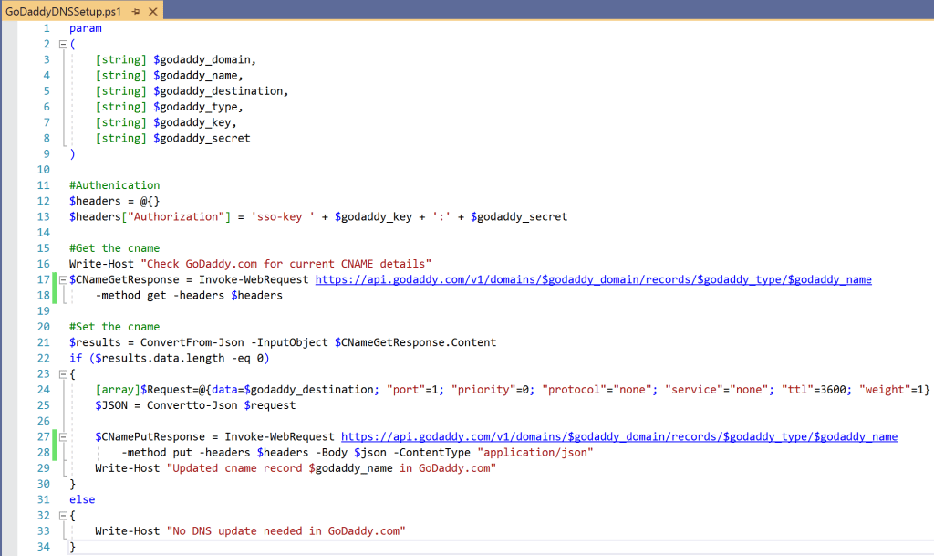Collapse the $CNameGetResponse statement on line 17
Viewport: 934px width, 556px height.
point(61,279)
